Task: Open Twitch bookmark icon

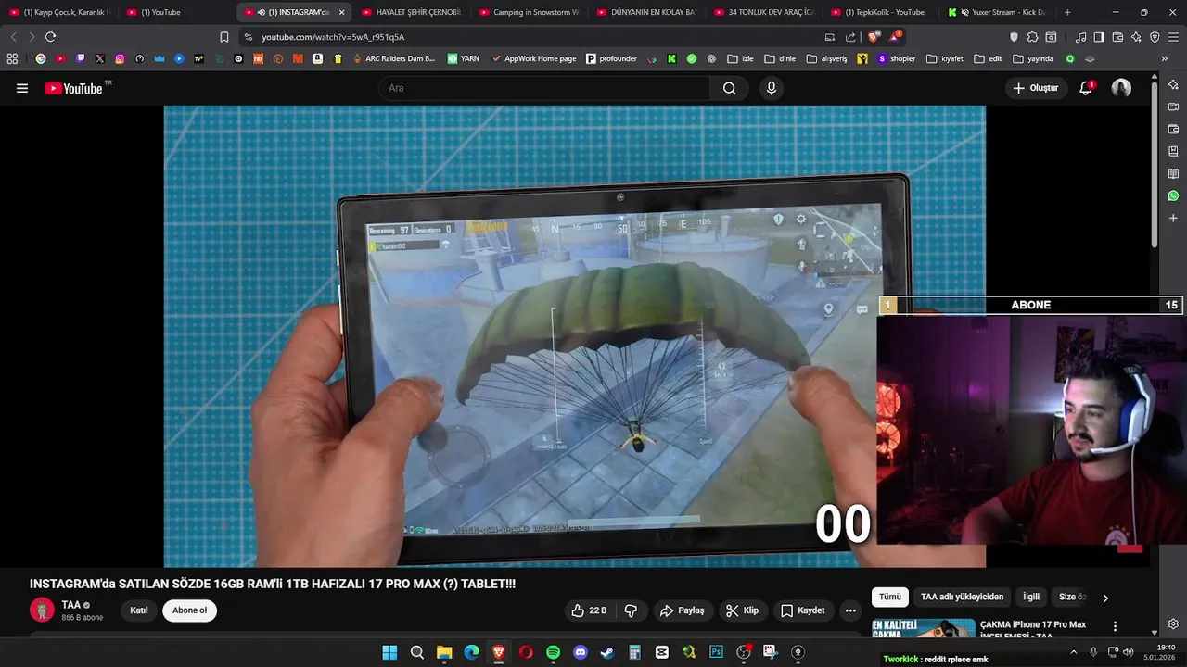Action: tap(81, 58)
